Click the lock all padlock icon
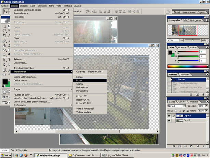 [x=187, y=111]
